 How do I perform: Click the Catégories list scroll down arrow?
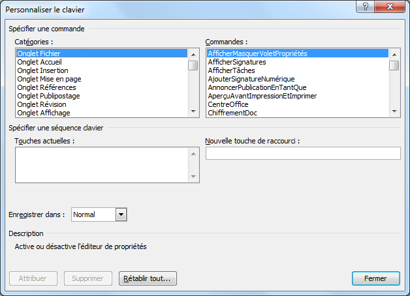(193, 111)
